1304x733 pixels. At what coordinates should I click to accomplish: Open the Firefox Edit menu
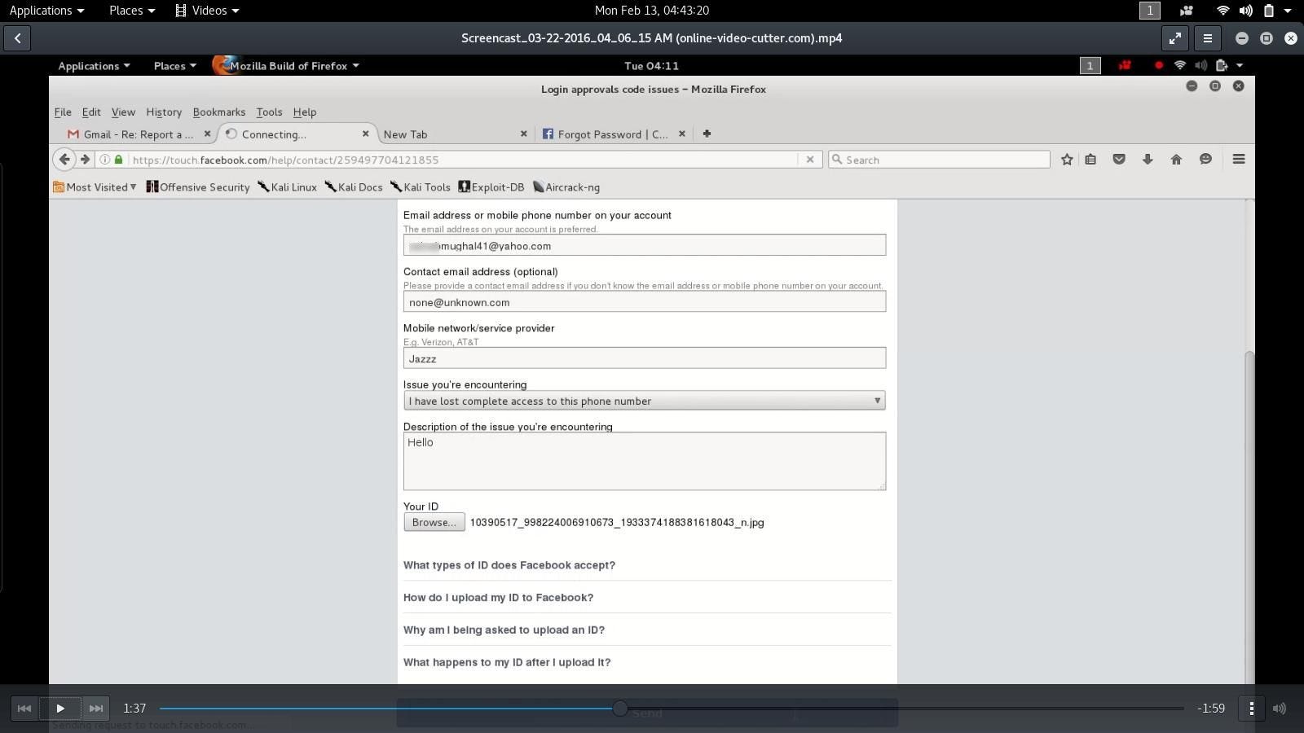[91, 112]
